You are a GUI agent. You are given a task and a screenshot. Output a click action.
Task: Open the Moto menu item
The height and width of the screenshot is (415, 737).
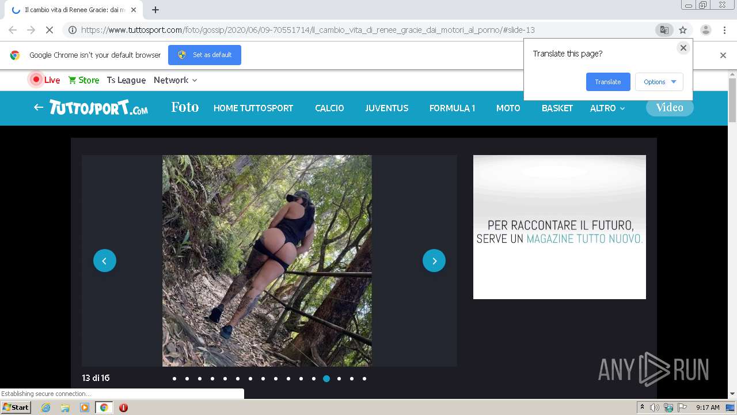coord(508,108)
